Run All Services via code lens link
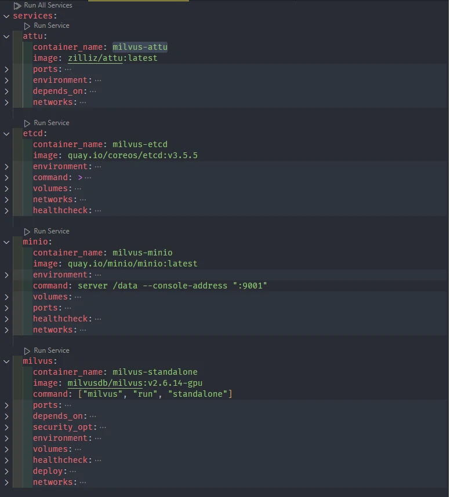Image resolution: width=450 pixels, height=497 pixels. (48, 5)
